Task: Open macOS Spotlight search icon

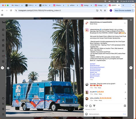Action: coord(114,1)
